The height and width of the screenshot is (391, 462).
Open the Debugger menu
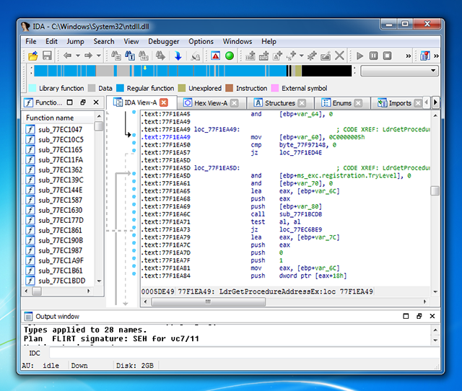tap(164, 41)
